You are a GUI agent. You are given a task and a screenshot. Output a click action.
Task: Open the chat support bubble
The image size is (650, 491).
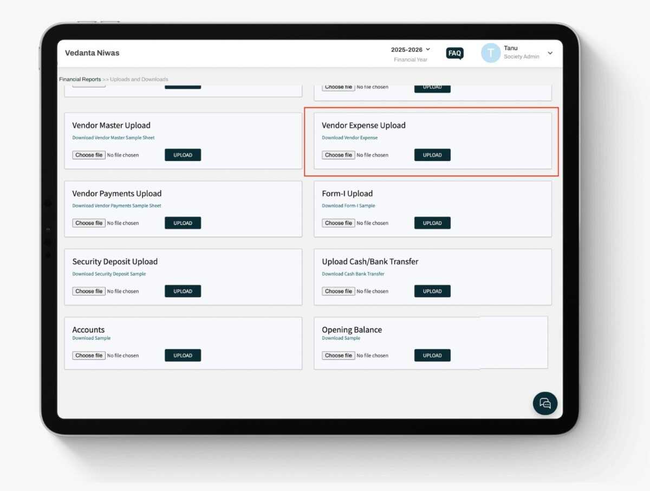tap(544, 403)
